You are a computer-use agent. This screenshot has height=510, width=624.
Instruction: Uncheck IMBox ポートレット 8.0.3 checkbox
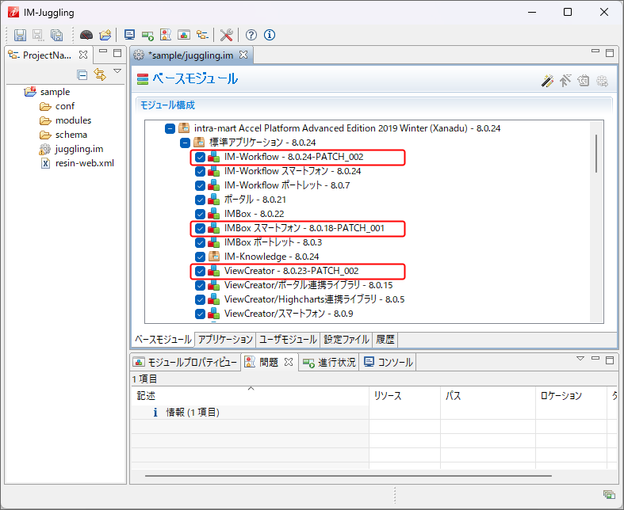(x=200, y=242)
